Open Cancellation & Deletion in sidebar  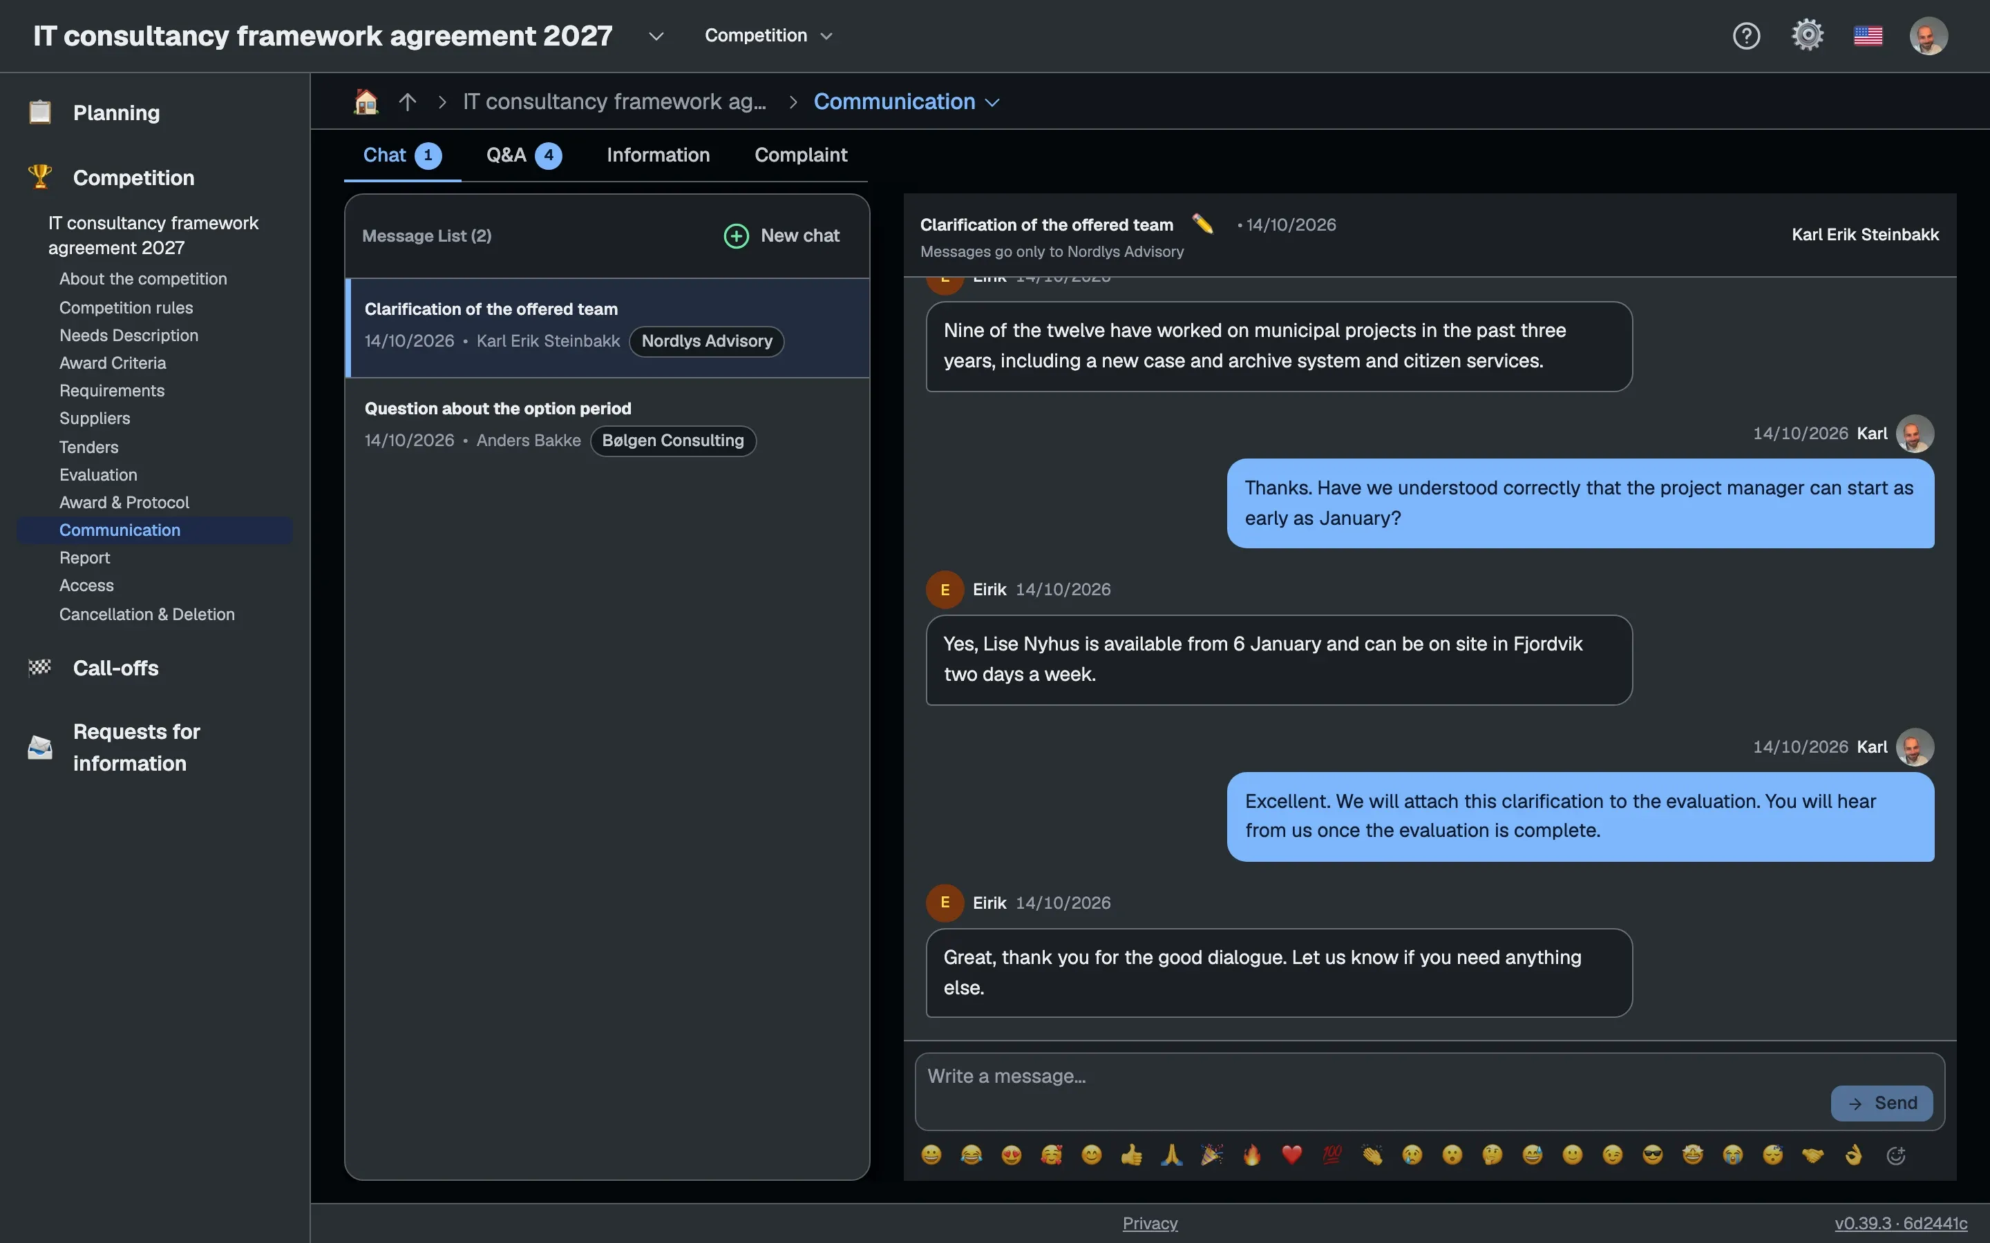(146, 614)
